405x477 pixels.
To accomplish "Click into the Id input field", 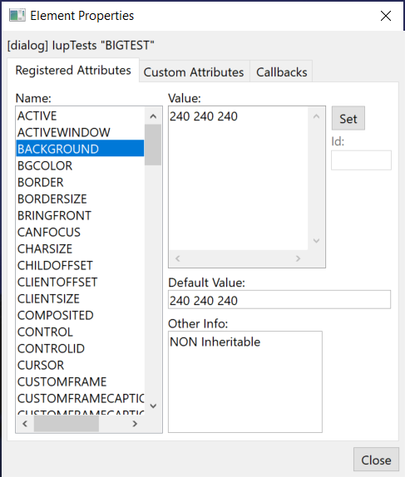I will click(361, 160).
